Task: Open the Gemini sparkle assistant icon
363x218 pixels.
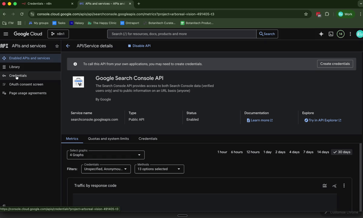Action: click(321, 34)
